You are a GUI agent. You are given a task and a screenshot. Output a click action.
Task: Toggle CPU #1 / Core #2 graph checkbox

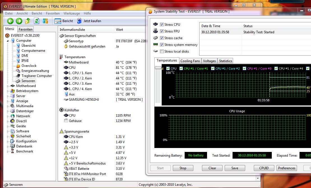pos(213,69)
